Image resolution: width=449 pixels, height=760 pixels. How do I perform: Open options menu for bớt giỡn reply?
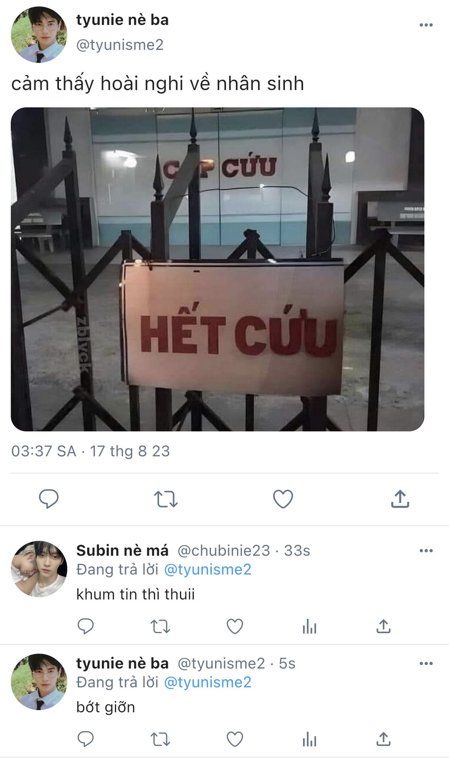coord(426,663)
